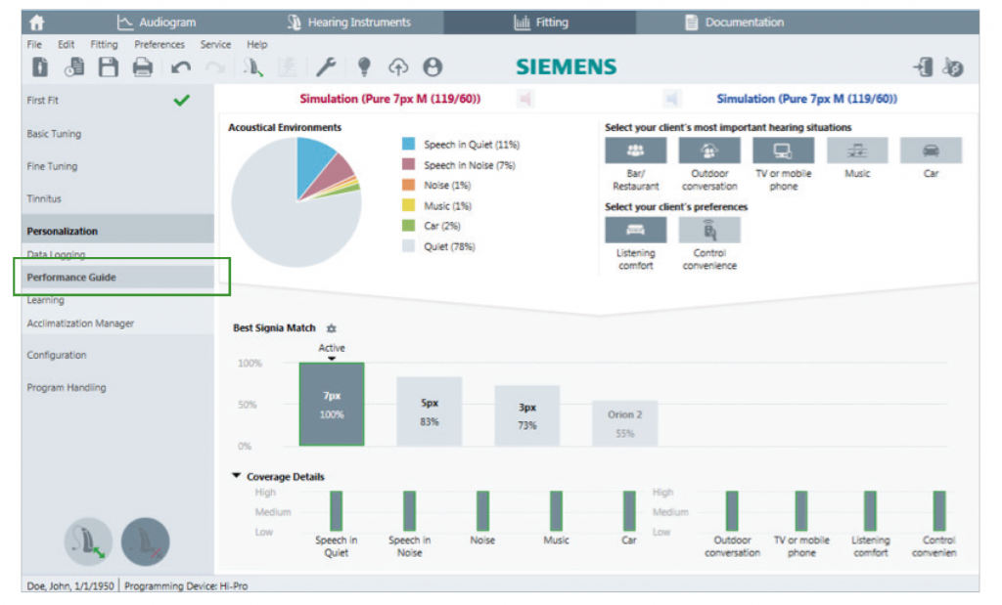Image resolution: width=1002 pixels, height=605 pixels.
Task: Collapse the Coverage Details section
Action: [x=236, y=476]
